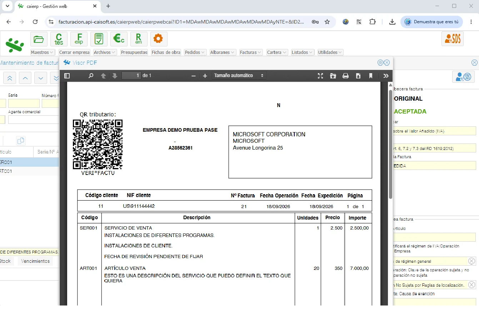Click the 'F exp' toolbar icon
Viewport: 479px width, 312px height.
coord(79,39)
